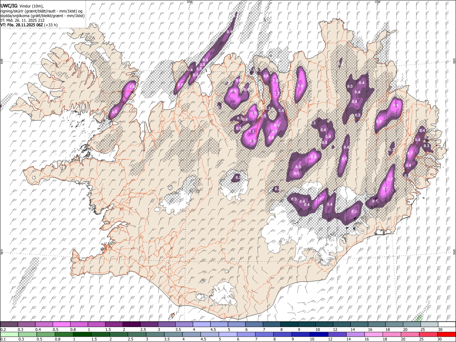The image size is (456, 342).
Task: Select the 0.3 light green rain legend swatch
Action: pyautogui.click(x=27, y=334)
